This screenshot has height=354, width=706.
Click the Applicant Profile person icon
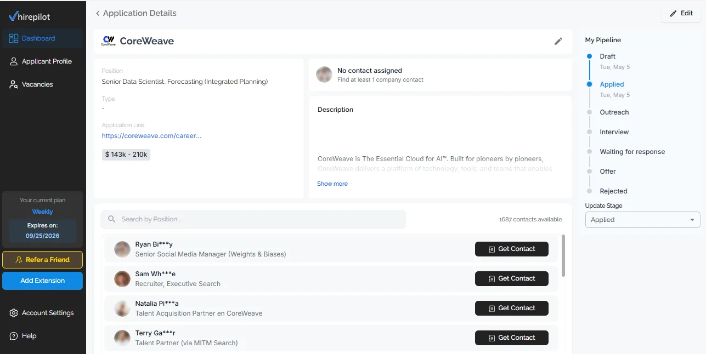coord(14,61)
